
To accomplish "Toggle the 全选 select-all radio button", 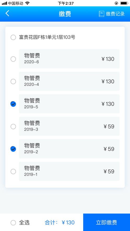I will coord(13,223).
